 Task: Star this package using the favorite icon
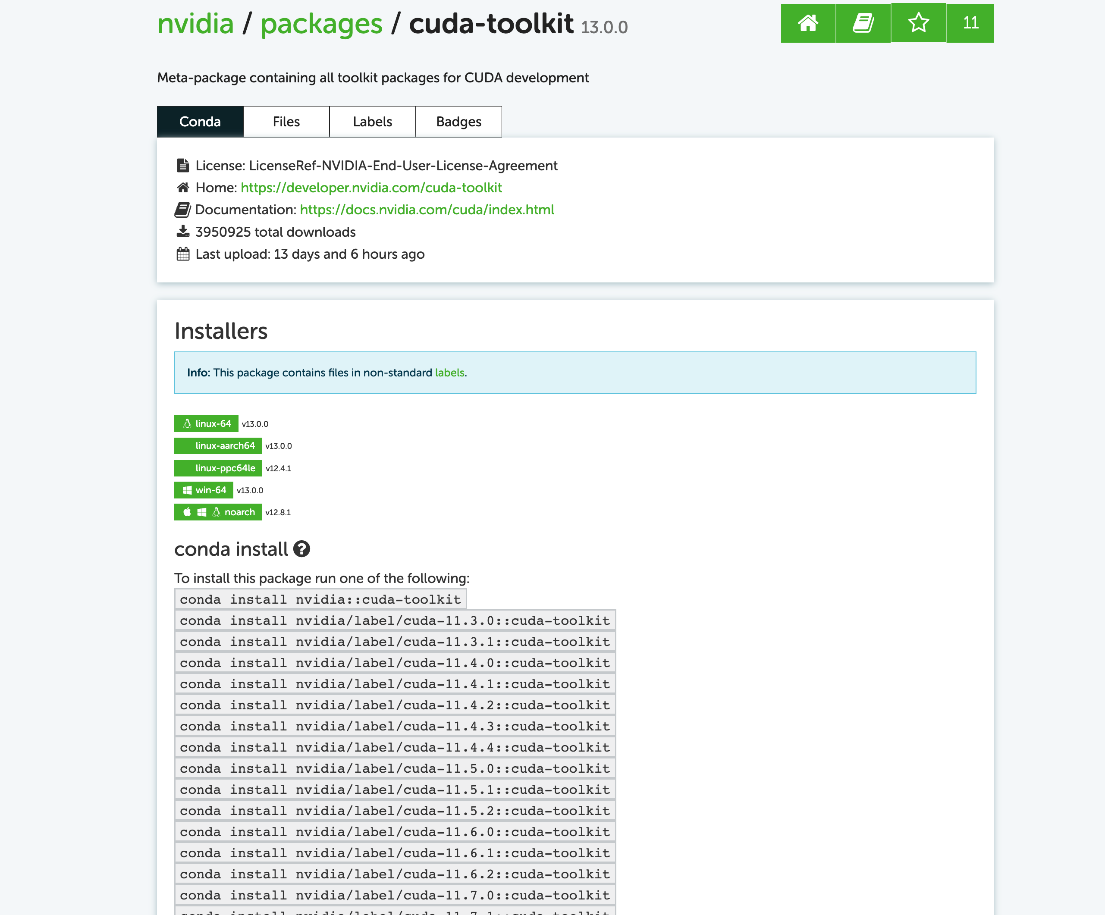pos(918,23)
